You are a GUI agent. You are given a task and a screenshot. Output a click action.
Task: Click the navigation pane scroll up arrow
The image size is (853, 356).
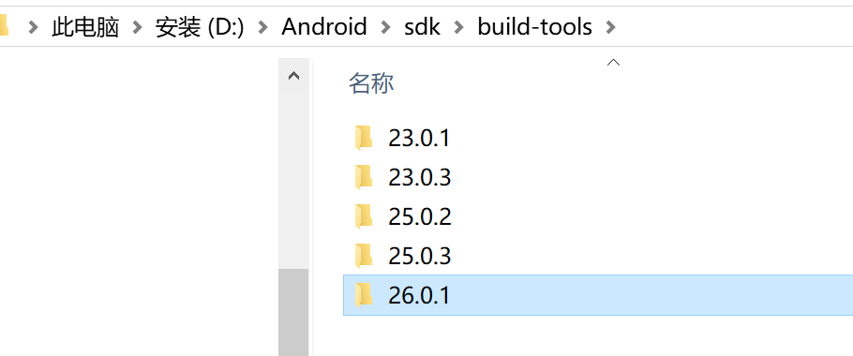pos(293,76)
